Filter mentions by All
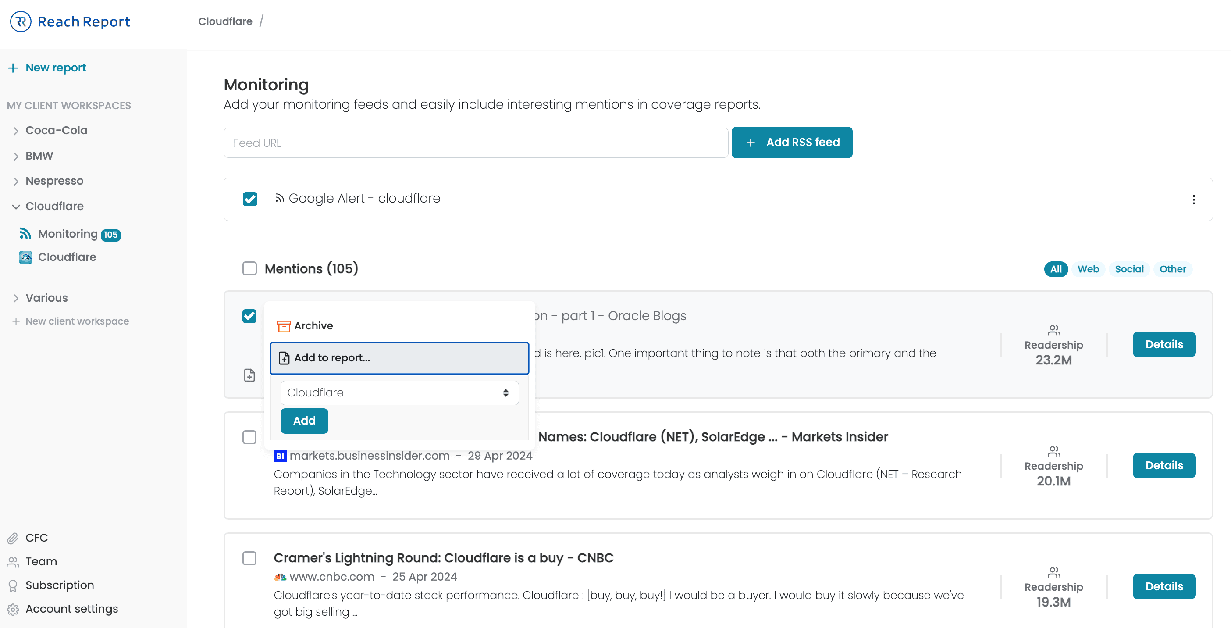1231x628 pixels. (1056, 269)
